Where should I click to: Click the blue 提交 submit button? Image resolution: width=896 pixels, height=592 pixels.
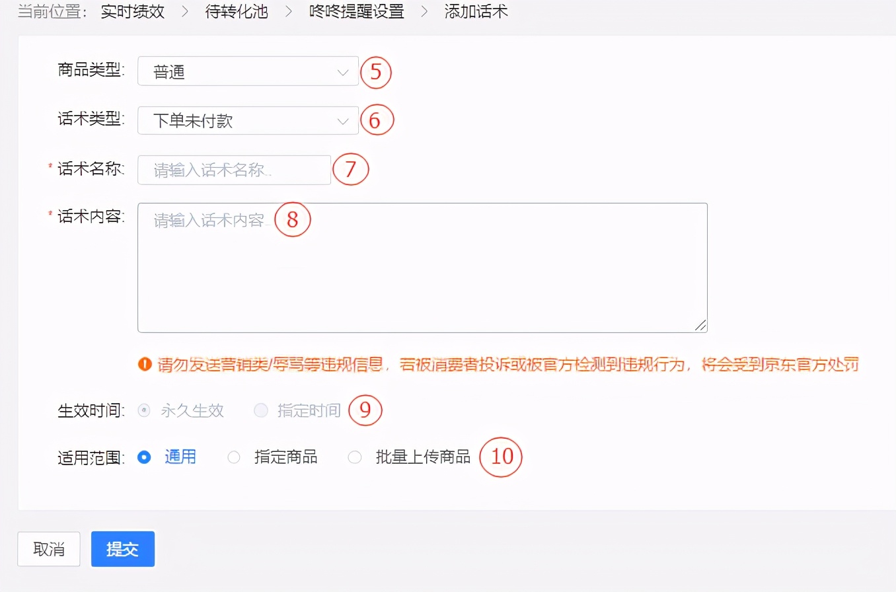pyautogui.click(x=122, y=549)
